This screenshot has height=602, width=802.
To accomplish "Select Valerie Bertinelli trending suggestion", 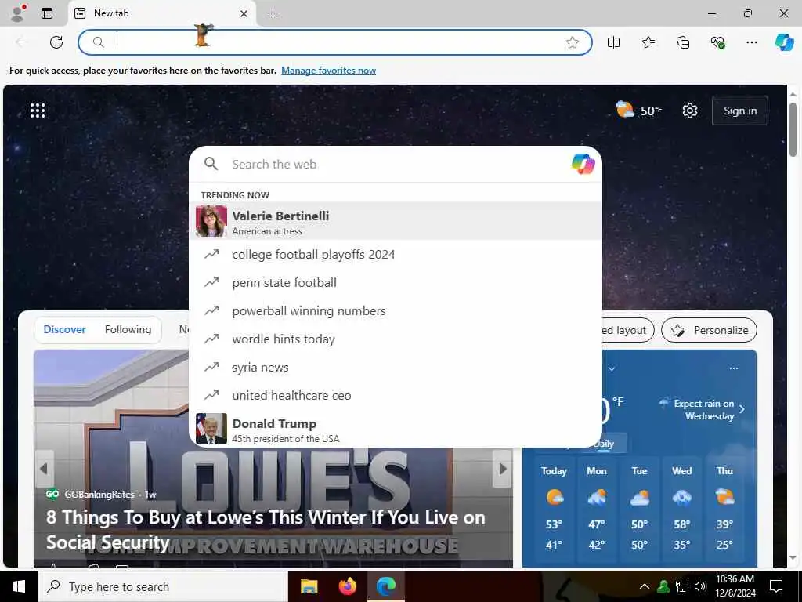I will coord(396,220).
